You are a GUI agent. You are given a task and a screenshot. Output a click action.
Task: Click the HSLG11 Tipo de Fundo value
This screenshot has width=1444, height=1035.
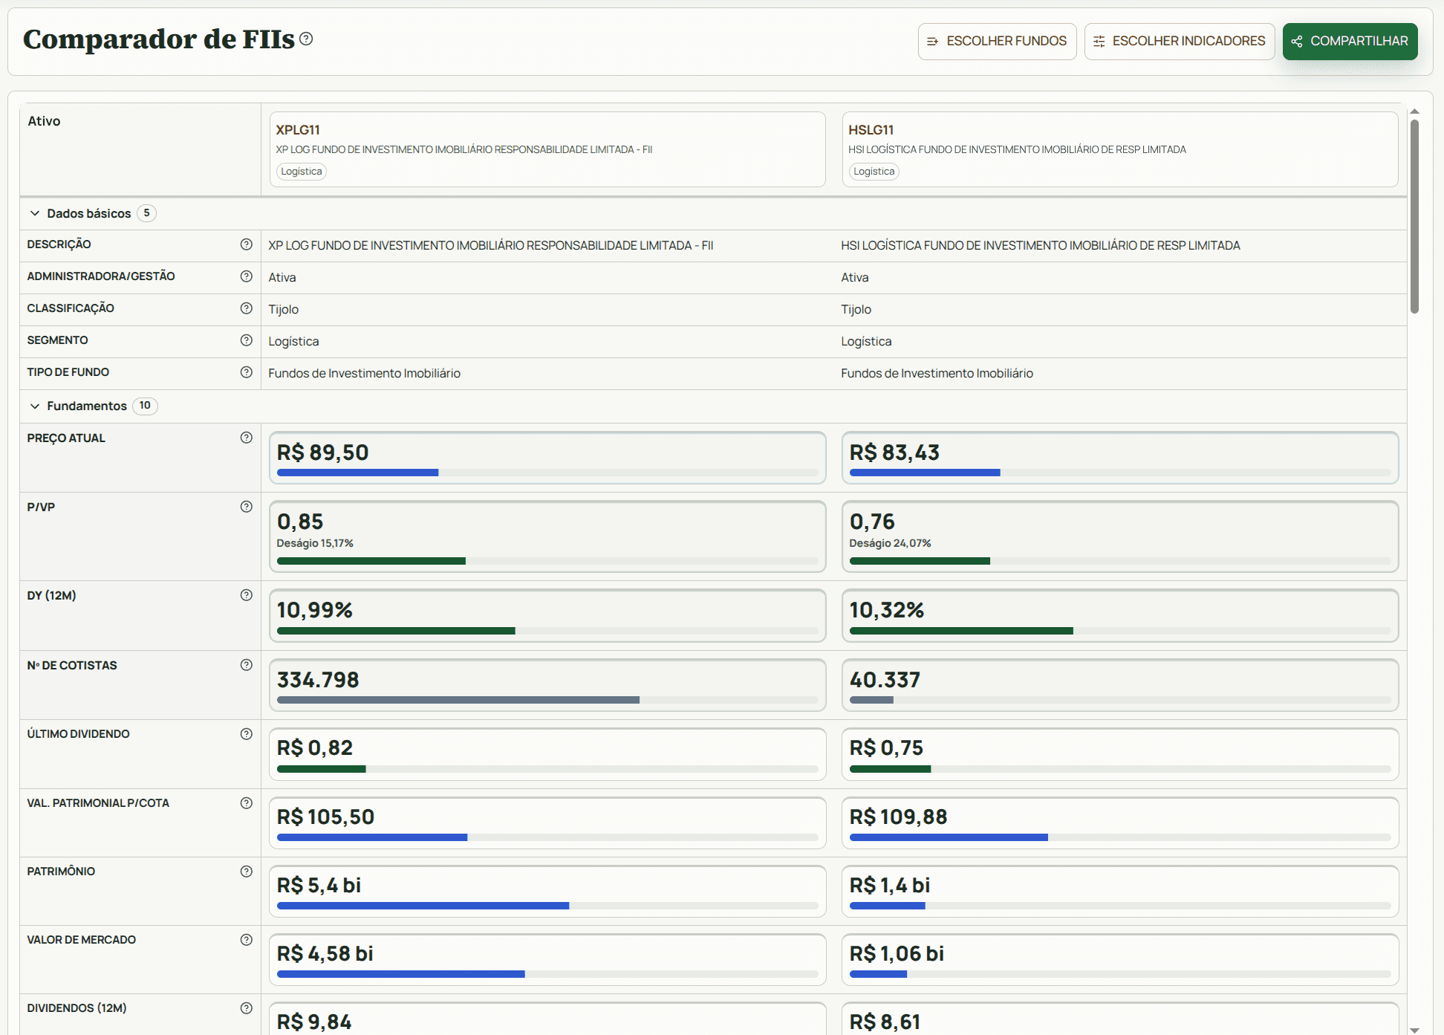937,374
